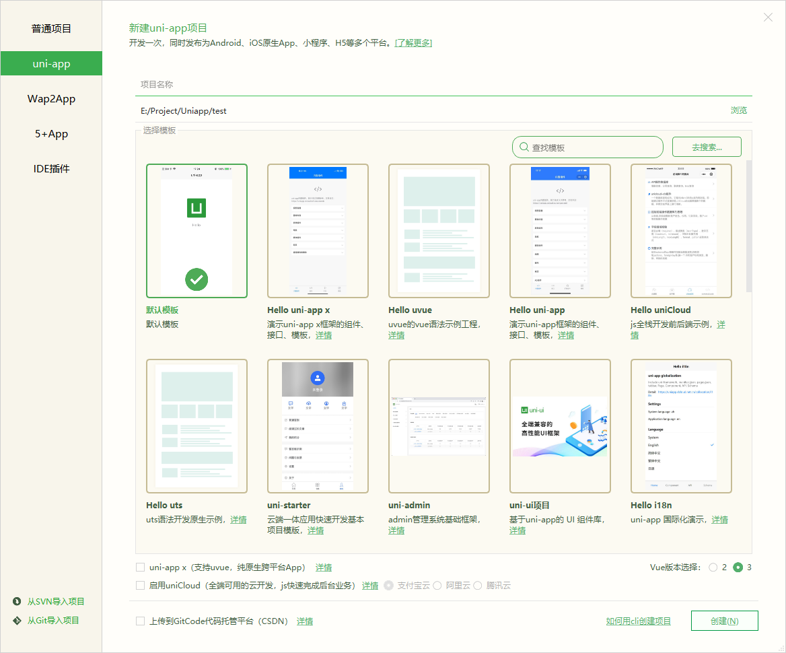The width and height of the screenshot is (786, 653).
Task: Click the Git import icon
Action: (x=17, y=620)
